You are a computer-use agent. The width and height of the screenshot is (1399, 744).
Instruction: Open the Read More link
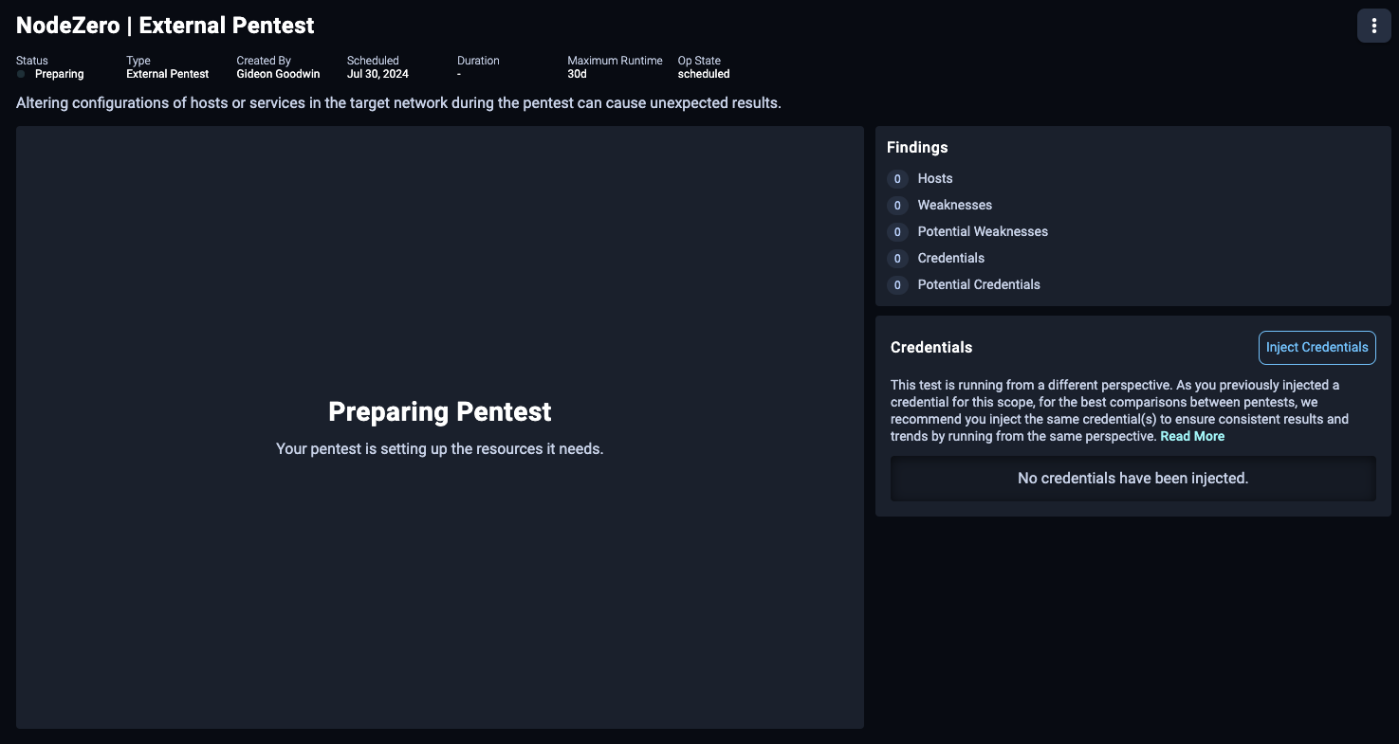coord(1192,436)
